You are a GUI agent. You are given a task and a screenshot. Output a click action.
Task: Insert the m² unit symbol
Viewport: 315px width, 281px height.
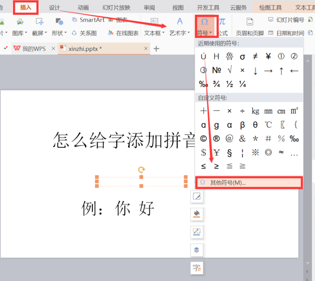click(x=294, y=110)
